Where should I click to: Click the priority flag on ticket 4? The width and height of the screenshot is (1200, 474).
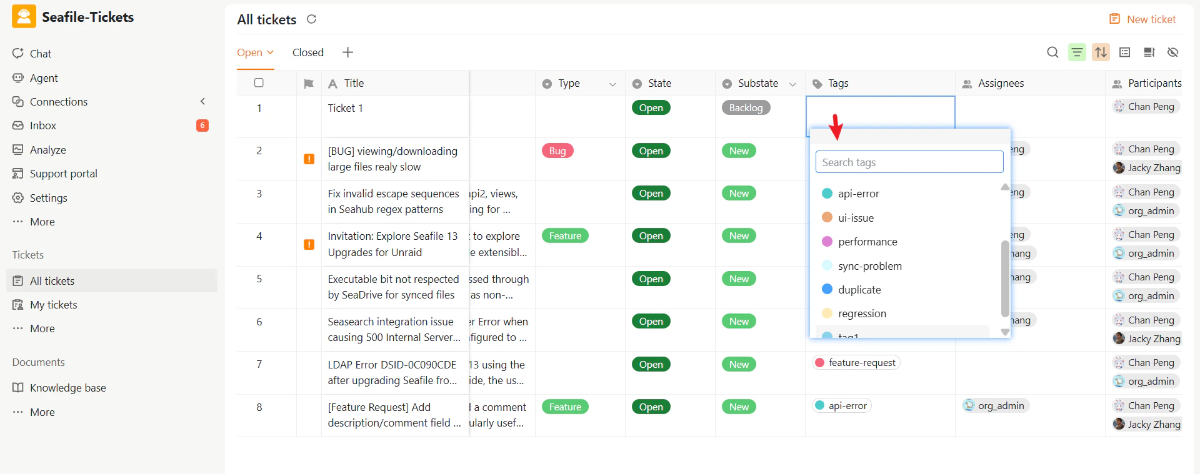coord(309,245)
